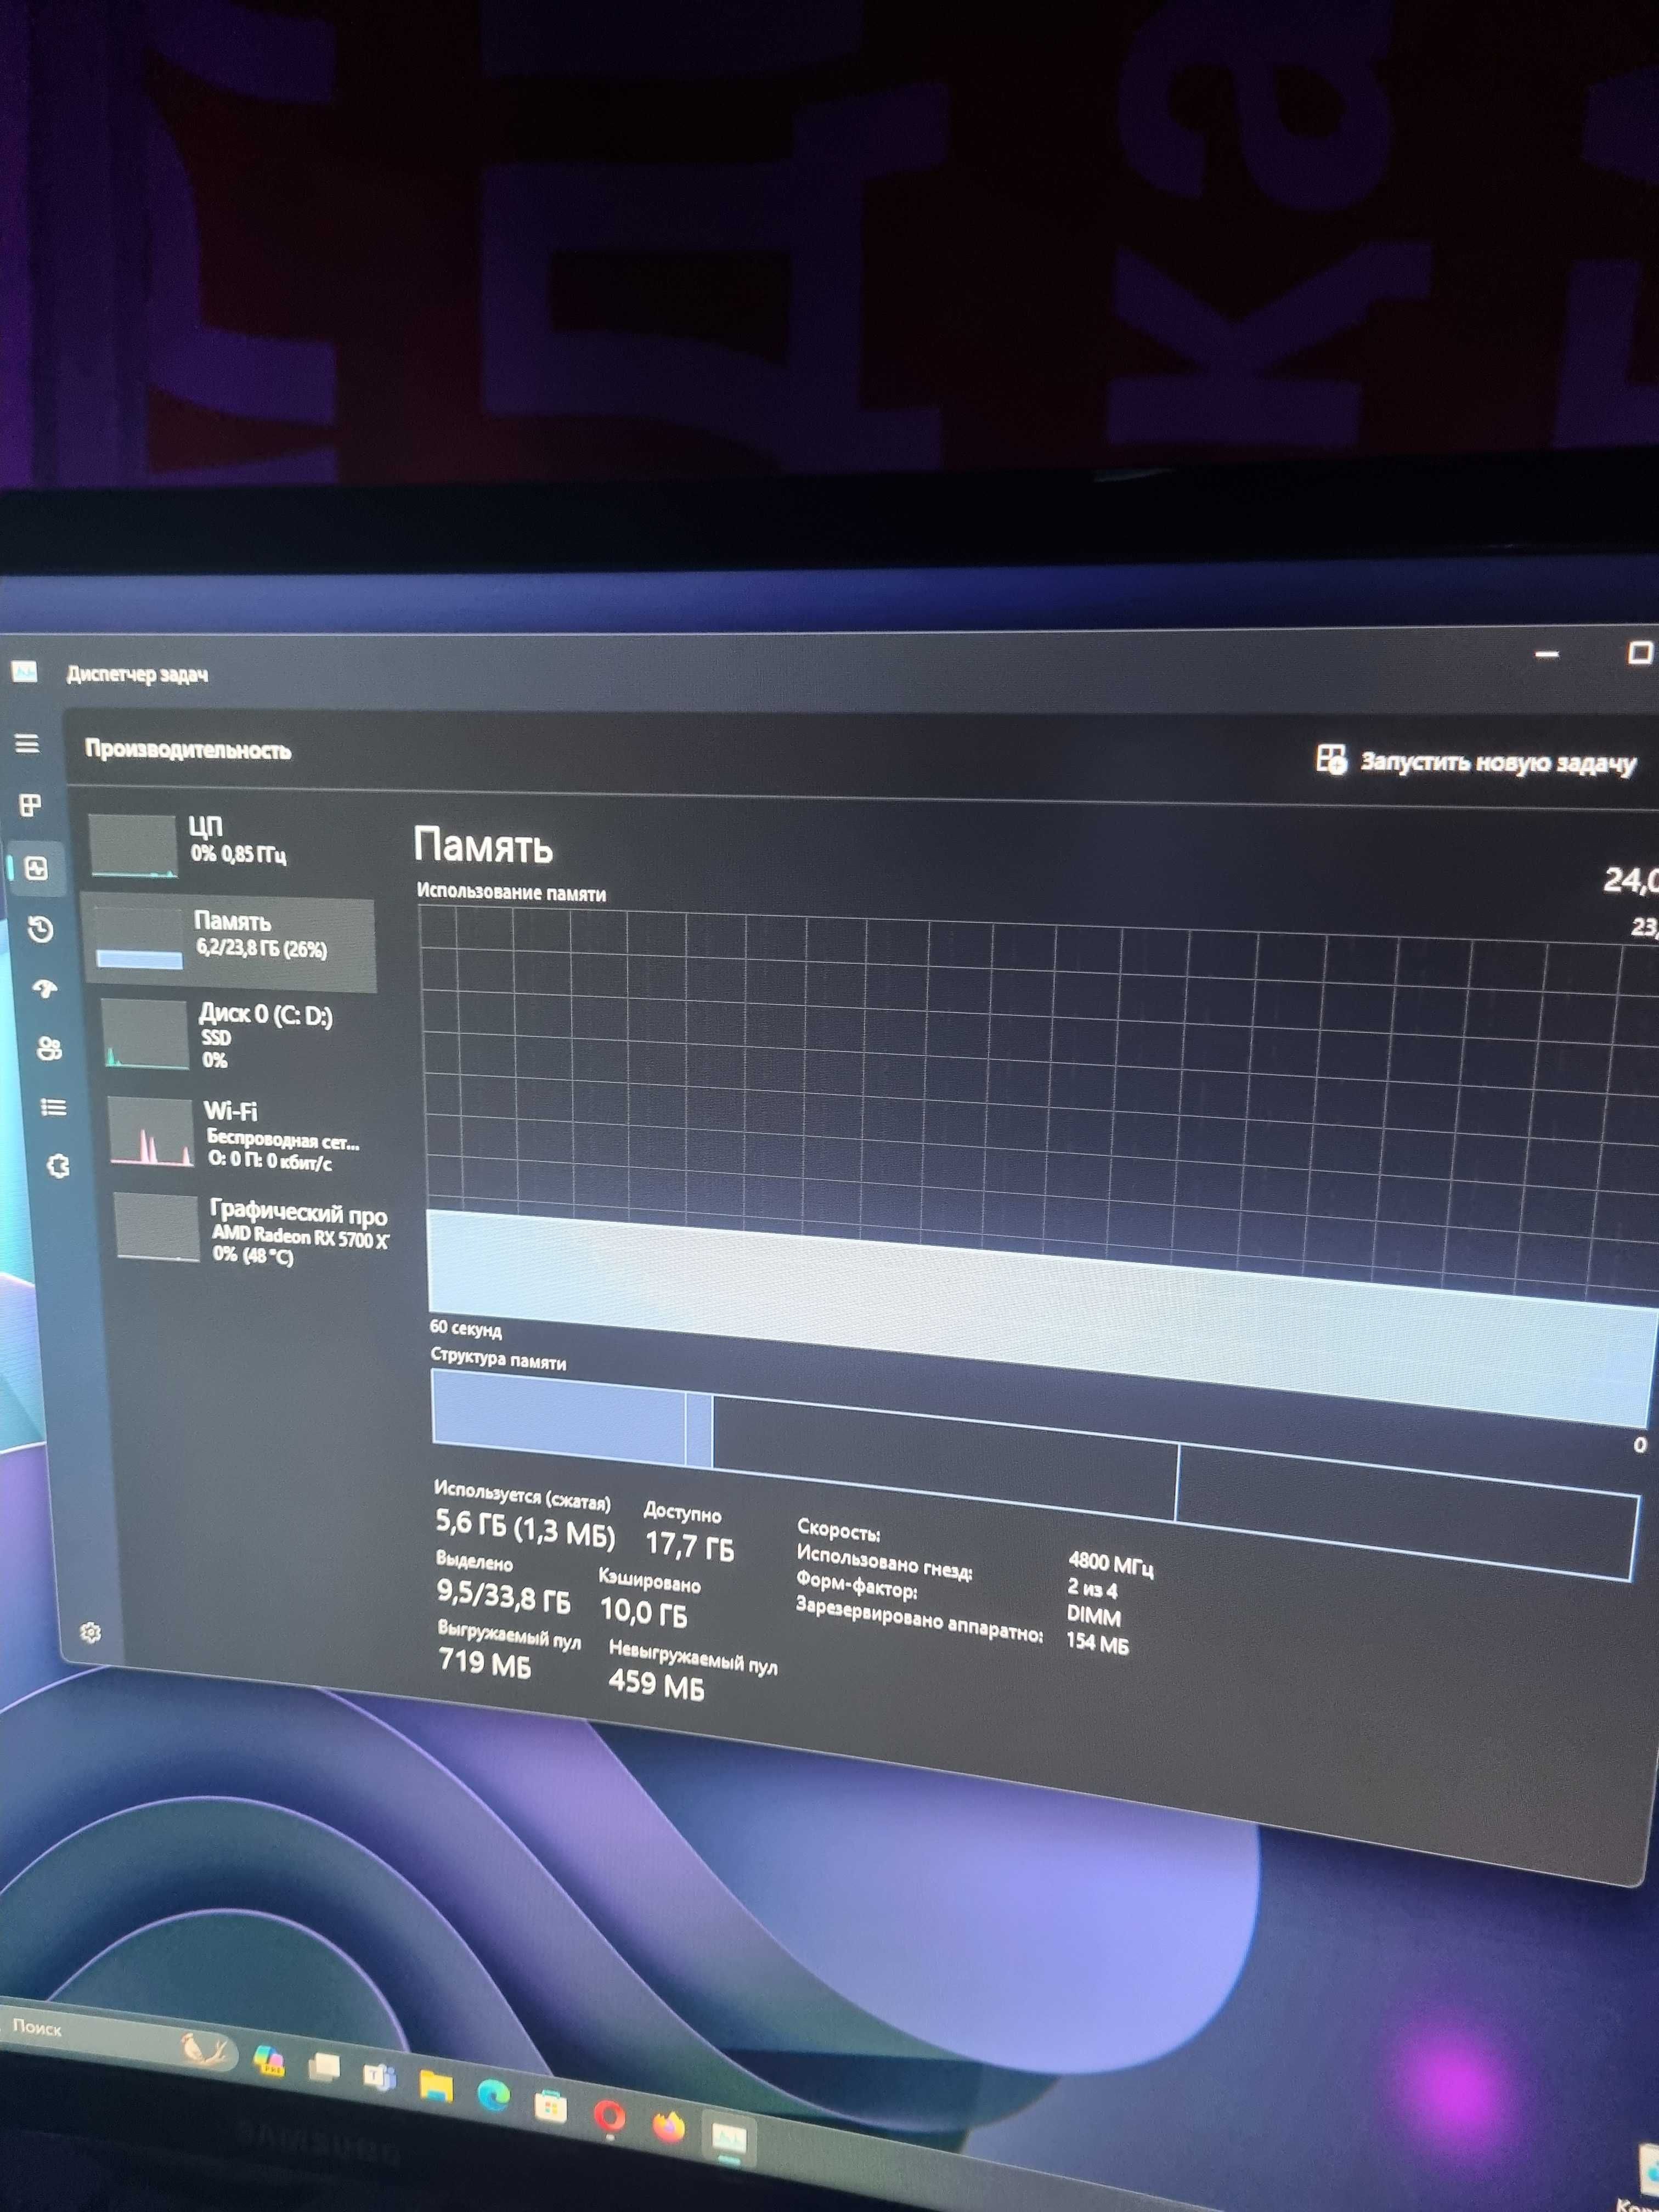Click the Запустить новую задачу button

coord(1476,761)
